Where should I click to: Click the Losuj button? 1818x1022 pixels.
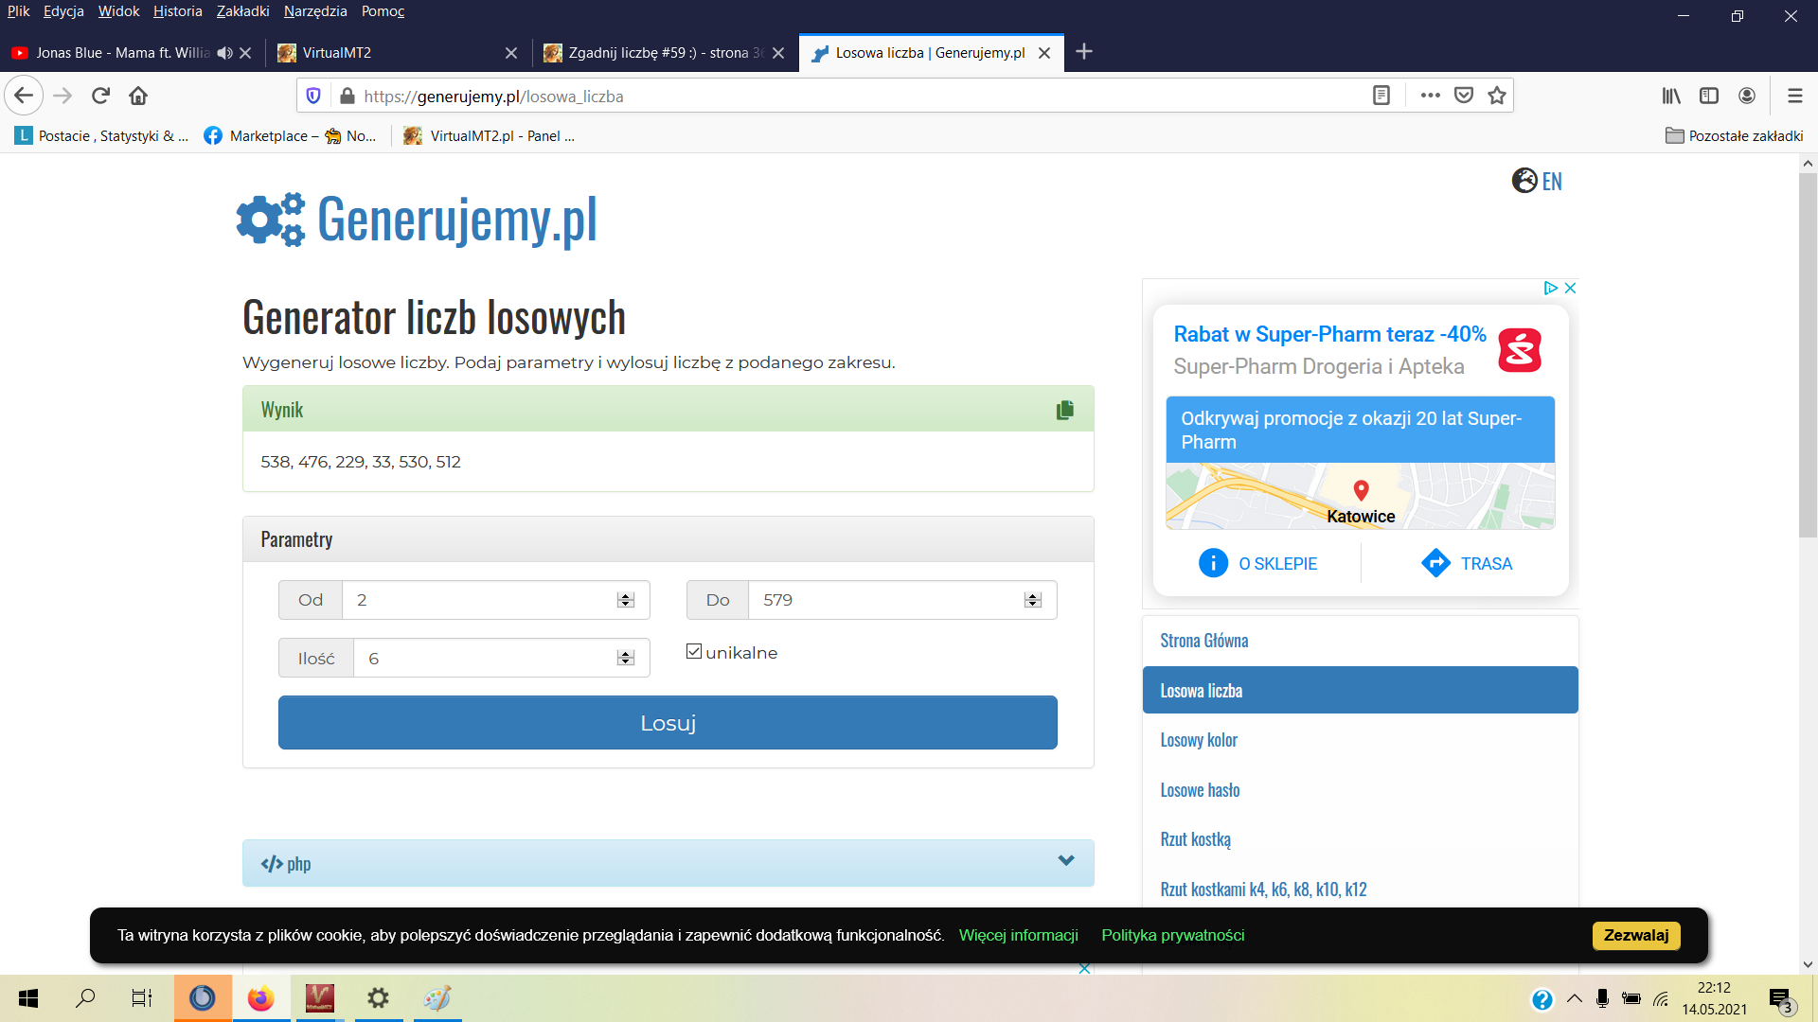click(668, 723)
